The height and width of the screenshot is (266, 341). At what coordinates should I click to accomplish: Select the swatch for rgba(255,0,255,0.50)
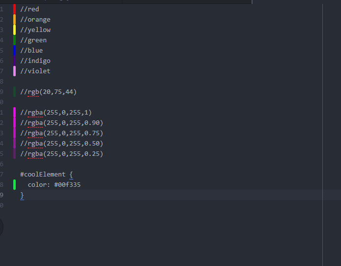click(14, 143)
